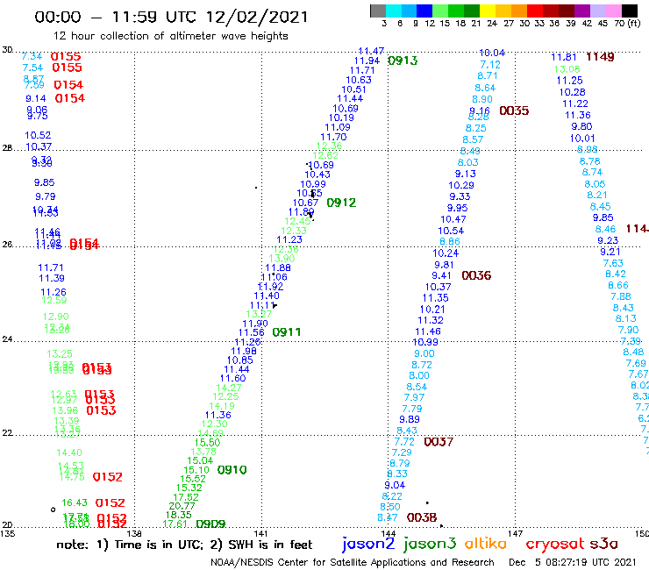
Task: Click the green time label "0912"
Action: pyautogui.click(x=341, y=203)
